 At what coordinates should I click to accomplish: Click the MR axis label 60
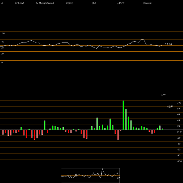179,115
